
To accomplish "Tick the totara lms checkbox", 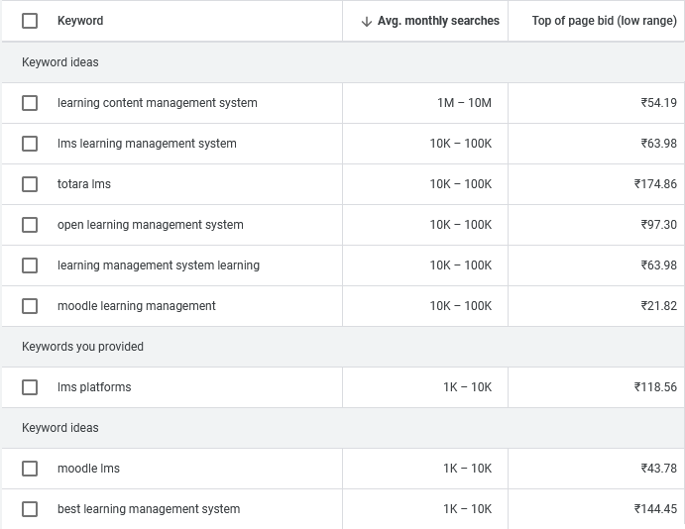I will pyautogui.click(x=30, y=184).
